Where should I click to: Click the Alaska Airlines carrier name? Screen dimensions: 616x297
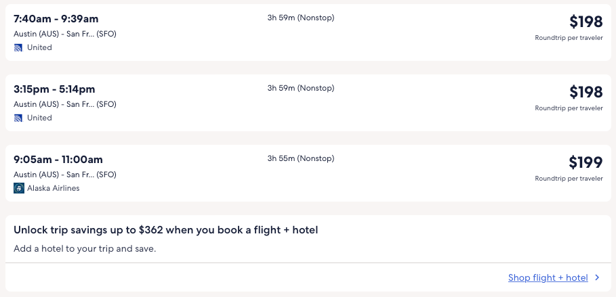click(53, 188)
